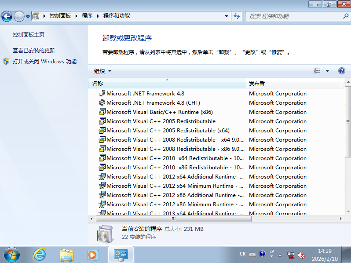This screenshot has height=263, width=351.
Task: Click the vertical scrollbar down arrow
Action: (x=348, y=211)
